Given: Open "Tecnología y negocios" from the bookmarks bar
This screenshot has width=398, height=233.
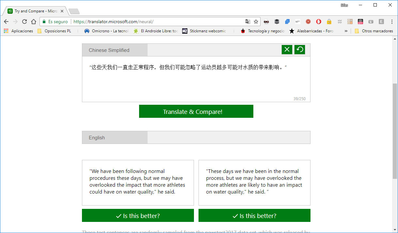Looking at the screenshot, I should [x=263, y=31].
